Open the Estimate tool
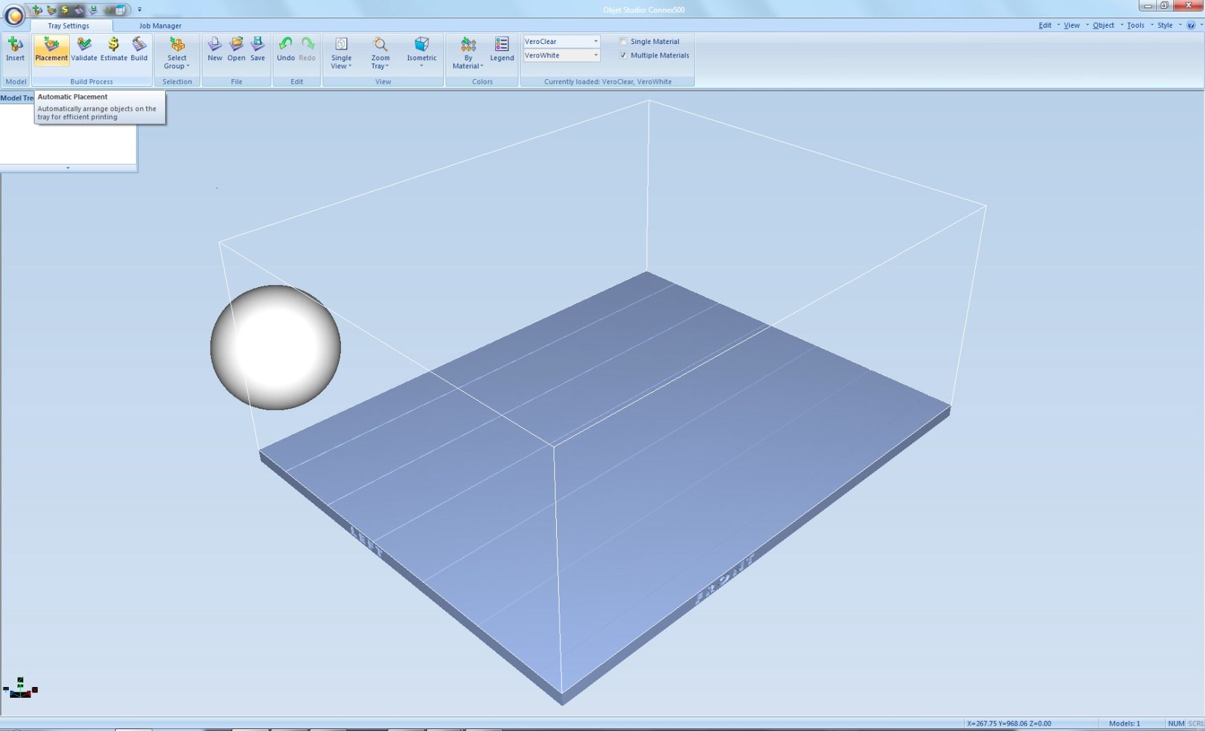Image resolution: width=1205 pixels, height=731 pixels. 112,49
